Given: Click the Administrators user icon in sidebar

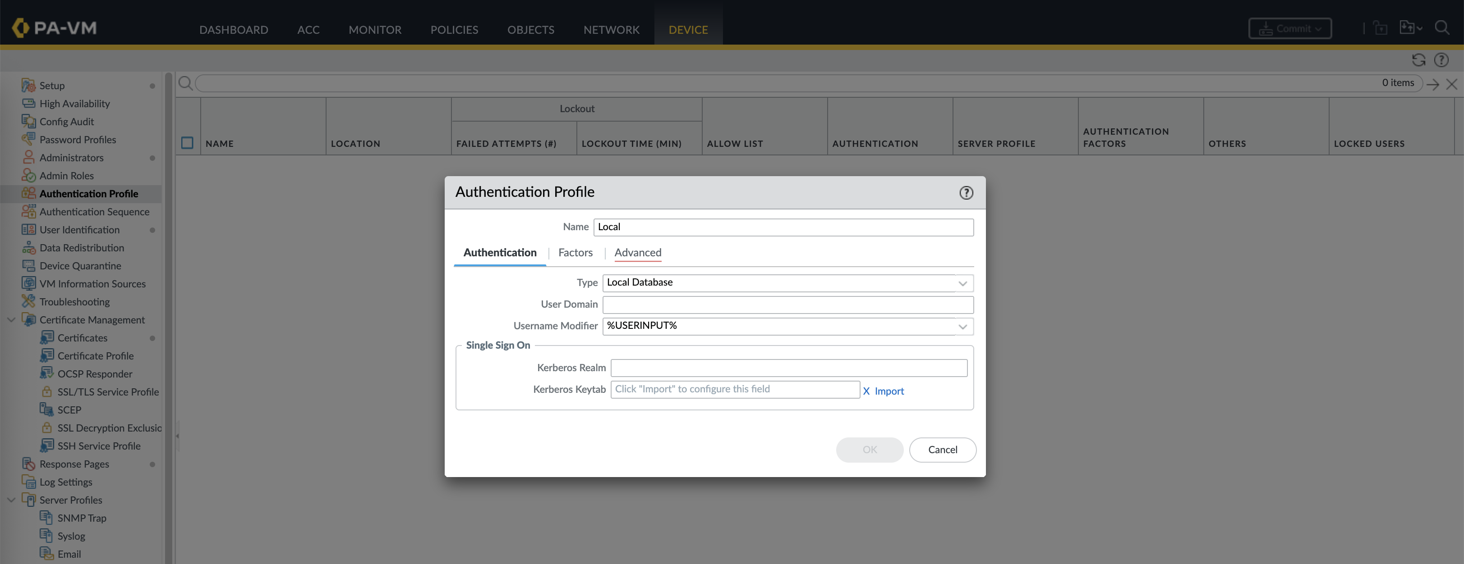Looking at the screenshot, I should [x=28, y=157].
